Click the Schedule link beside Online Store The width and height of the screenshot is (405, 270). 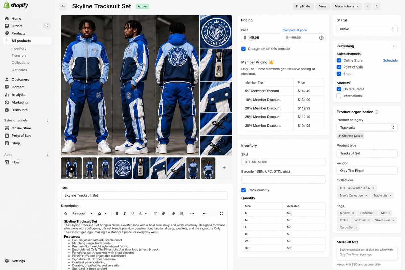[x=390, y=61]
